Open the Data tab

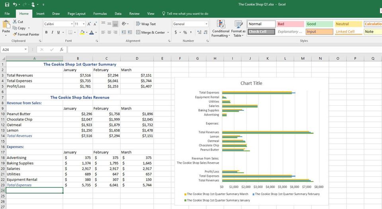point(118,14)
